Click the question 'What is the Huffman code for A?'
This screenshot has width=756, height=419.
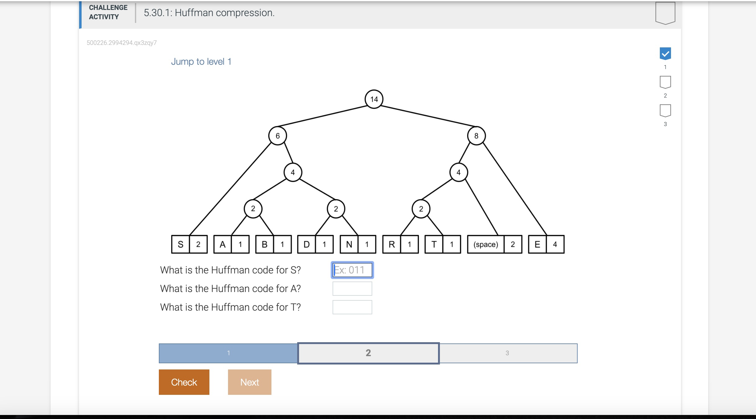click(x=230, y=289)
